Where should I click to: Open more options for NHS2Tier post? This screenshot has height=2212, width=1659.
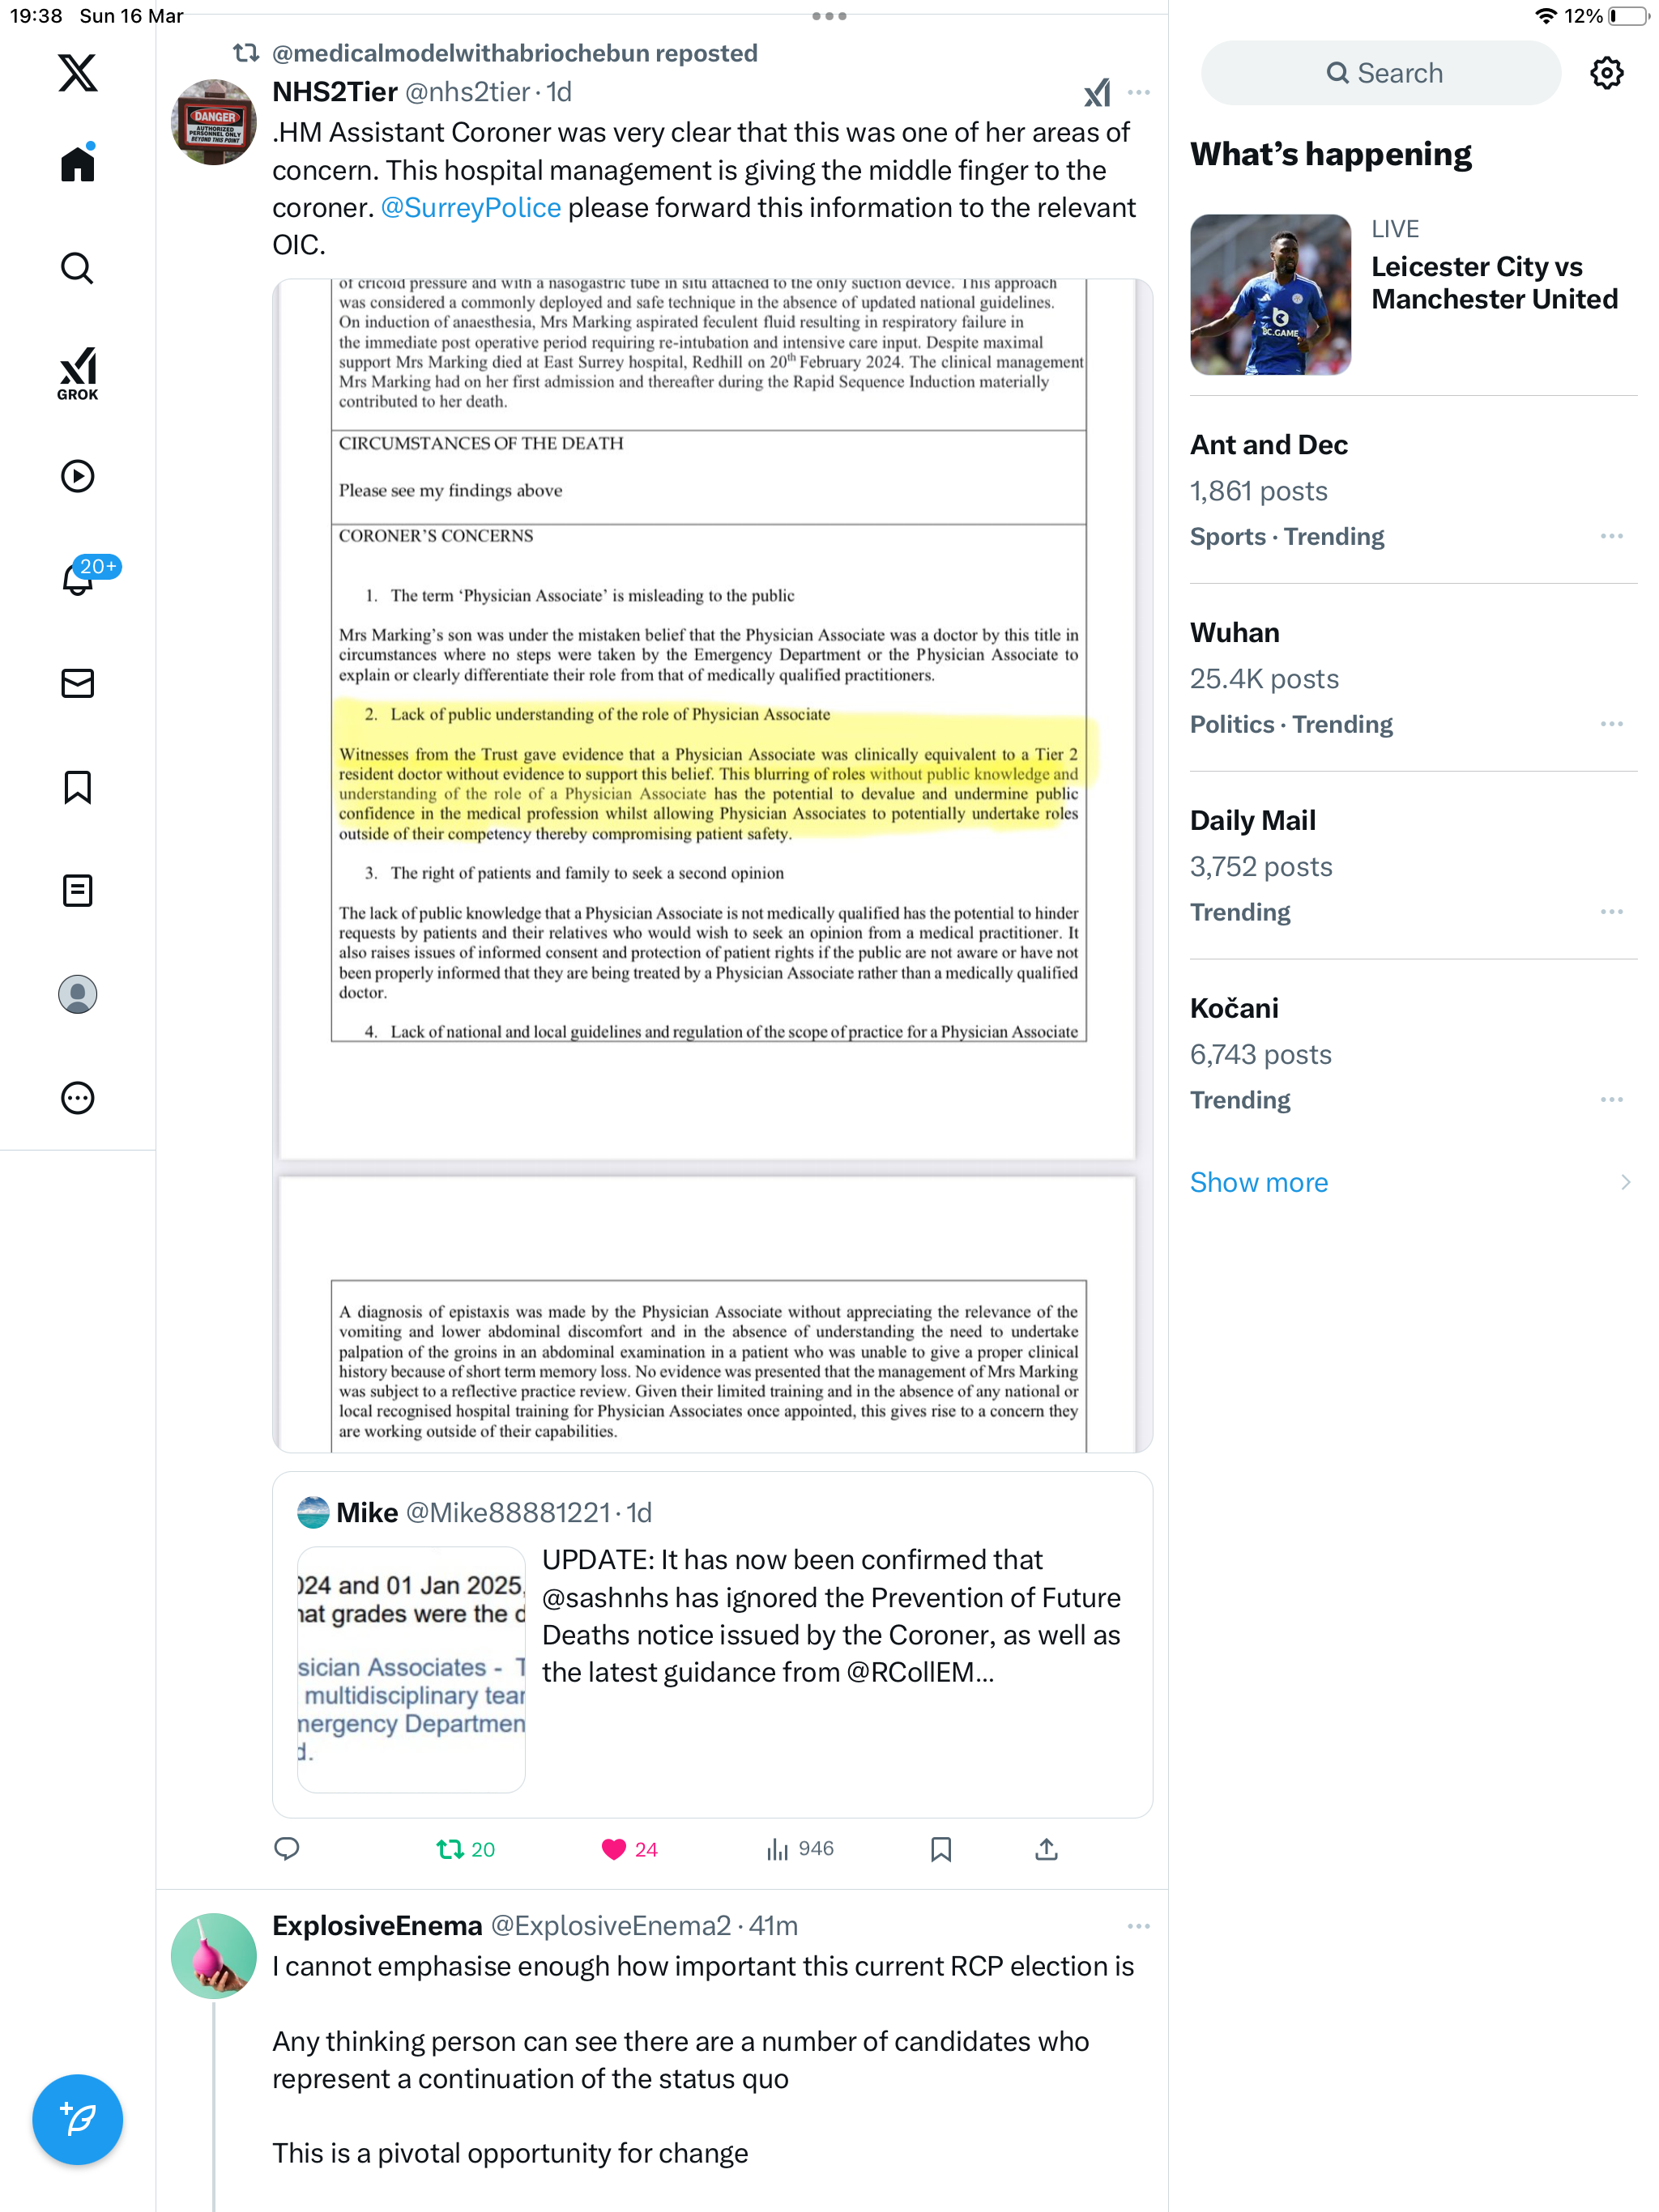pos(1137,93)
